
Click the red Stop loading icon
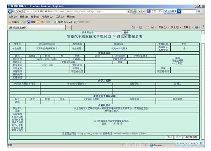coord(144,11)
